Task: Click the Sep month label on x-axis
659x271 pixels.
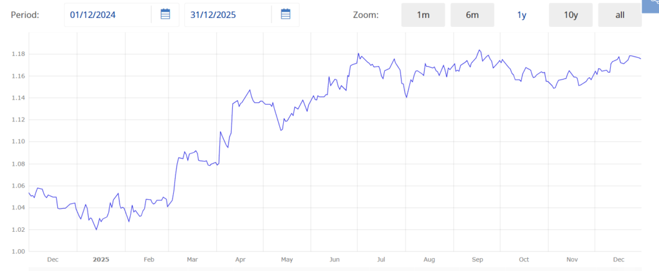Action: [x=478, y=259]
